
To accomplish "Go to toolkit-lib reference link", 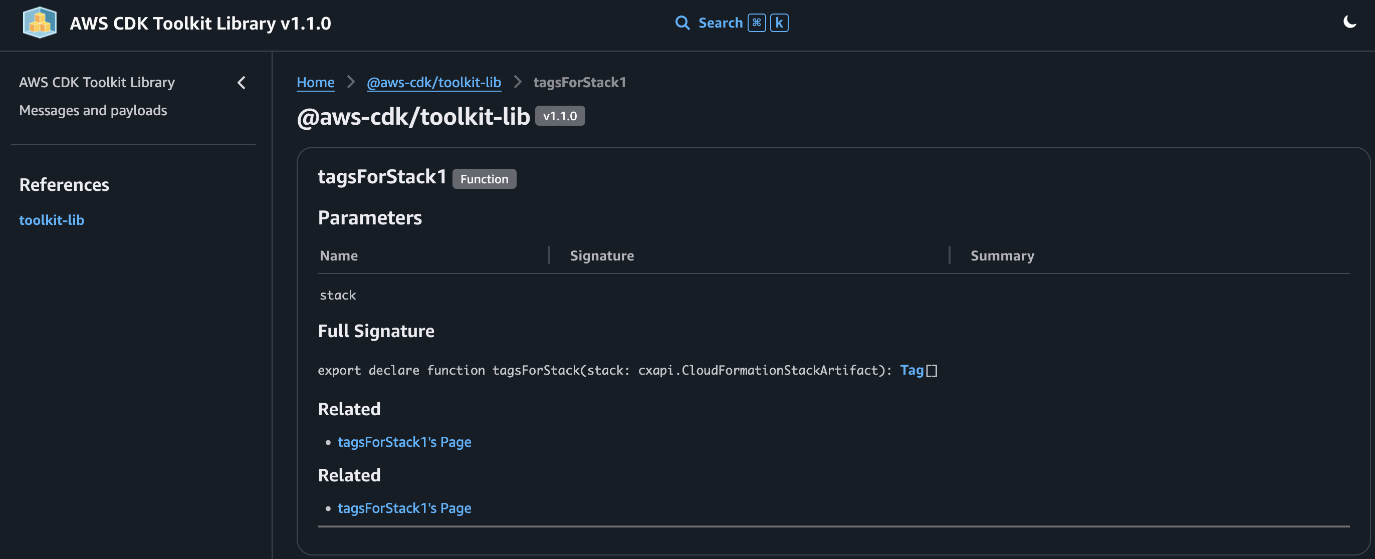I will [52, 220].
